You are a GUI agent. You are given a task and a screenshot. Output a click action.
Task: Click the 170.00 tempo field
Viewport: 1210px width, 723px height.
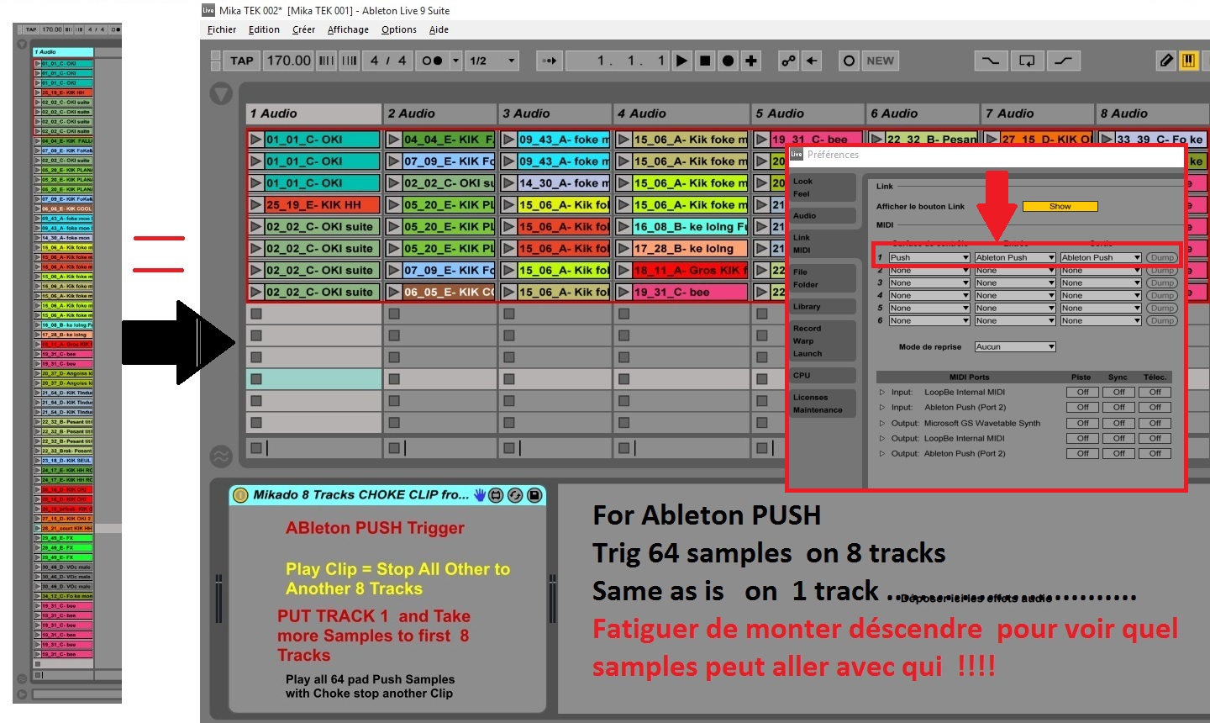pos(288,61)
